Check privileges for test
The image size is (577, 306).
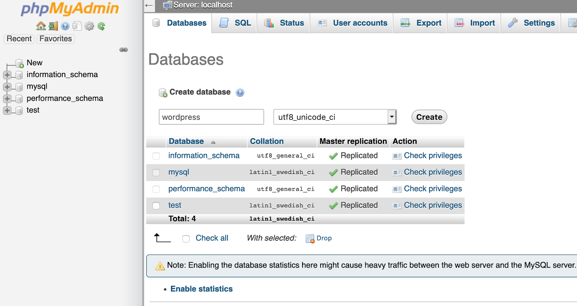pyautogui.click(x=433, y=205)
